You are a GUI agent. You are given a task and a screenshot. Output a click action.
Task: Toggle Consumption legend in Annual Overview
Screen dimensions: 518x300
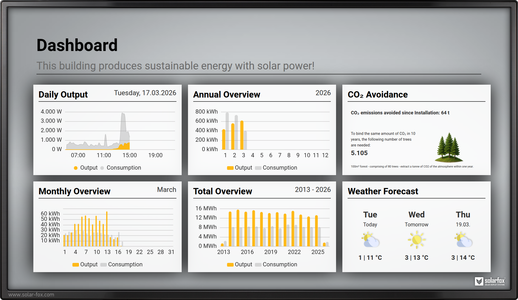tap(280, 168)
